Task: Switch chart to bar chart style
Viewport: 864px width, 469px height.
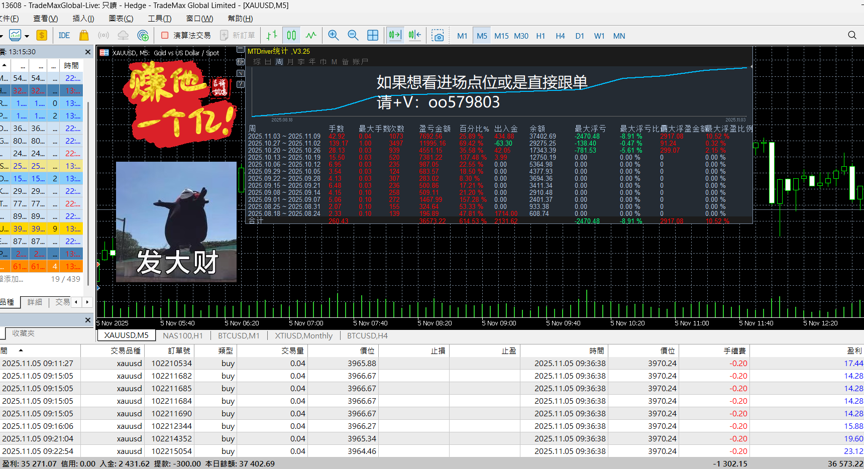Action: [271, 35]
